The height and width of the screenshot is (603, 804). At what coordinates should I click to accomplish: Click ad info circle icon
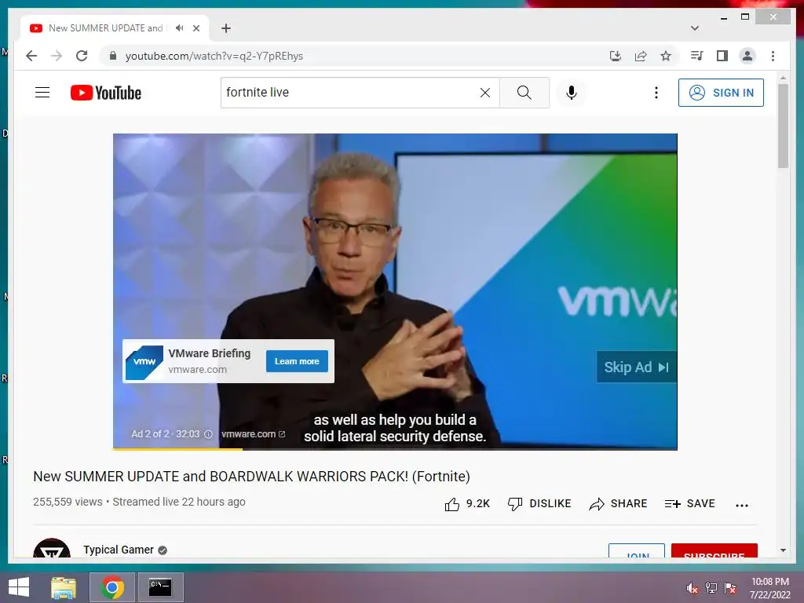[208, 434]
